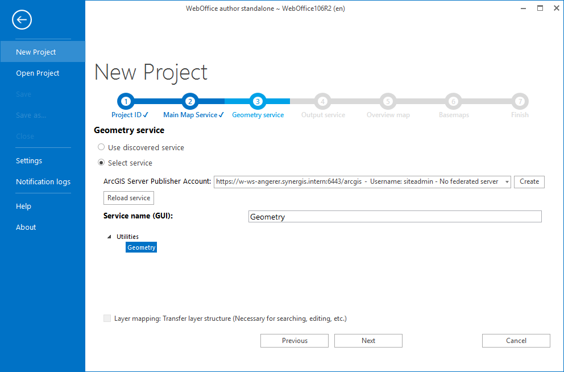Select wizard step 1 Project ID
The image size is (564, 372).
[126, 101]
